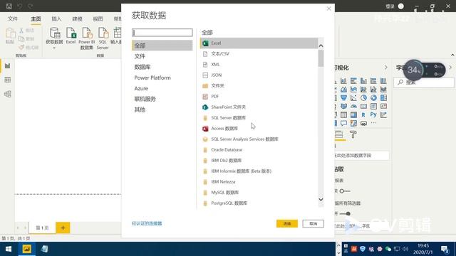The height and width of the screenshot is (256, 456).
Task: Select the Matrix visual icon
Action: [x=353, y=115]
